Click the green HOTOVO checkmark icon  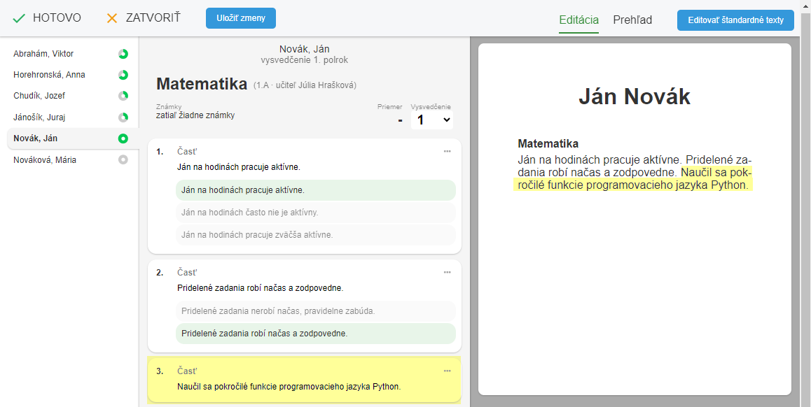19,19
